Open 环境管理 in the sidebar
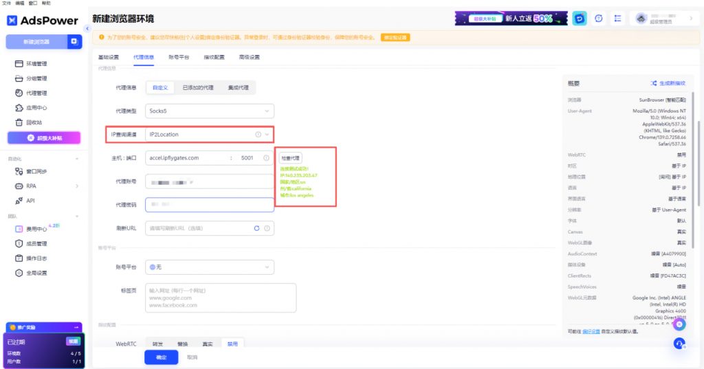Viewport: 704px width, 369px height. tap(36, 64)
